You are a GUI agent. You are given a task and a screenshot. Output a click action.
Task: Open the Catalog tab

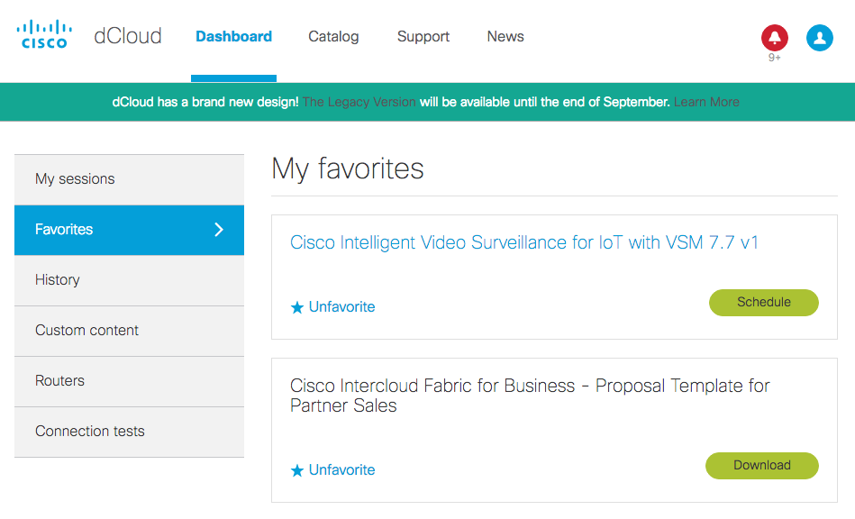(x=333, y=37)
